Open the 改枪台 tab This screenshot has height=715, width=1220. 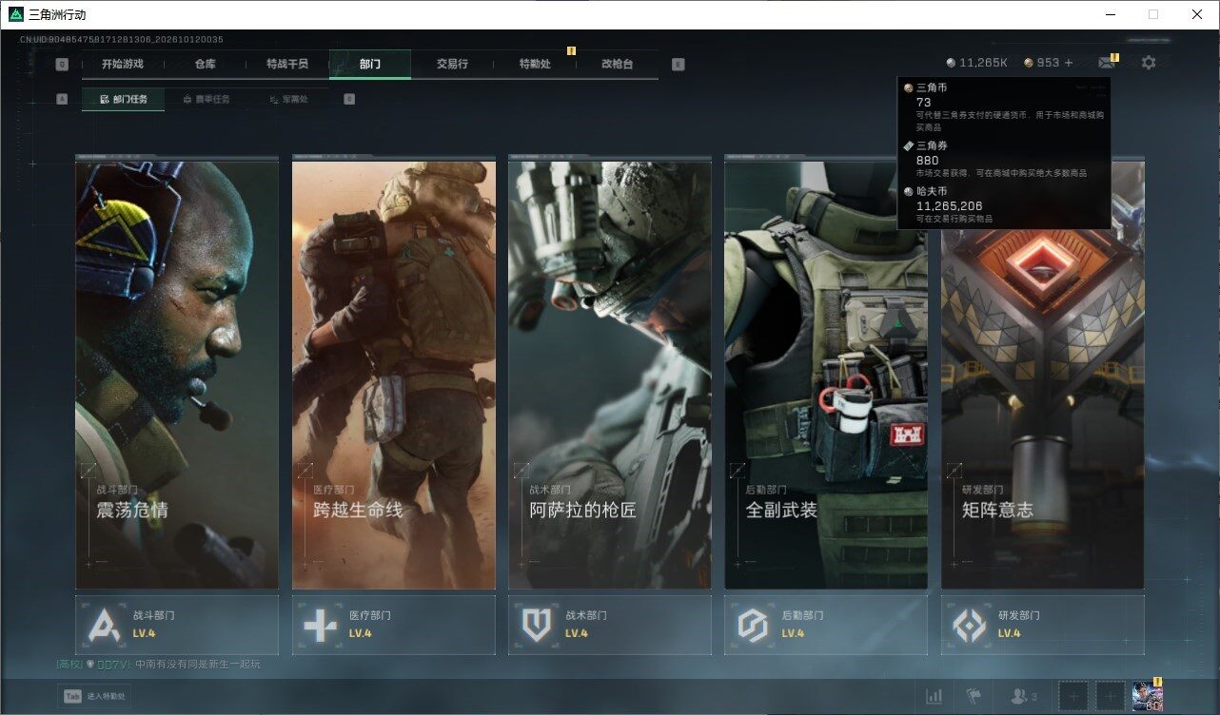[x=617, y=65]
